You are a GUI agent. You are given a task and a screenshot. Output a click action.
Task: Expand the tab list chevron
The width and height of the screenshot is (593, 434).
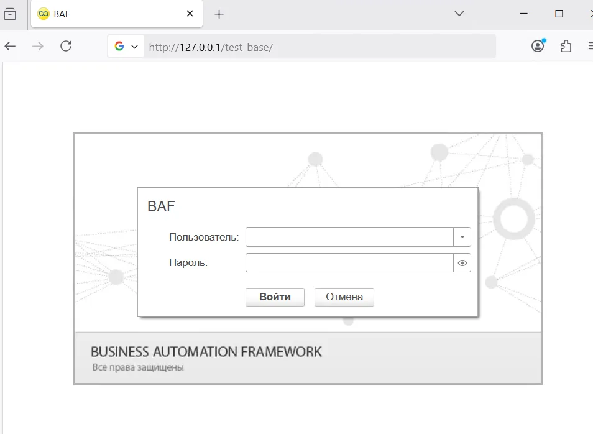click(459, 13)
